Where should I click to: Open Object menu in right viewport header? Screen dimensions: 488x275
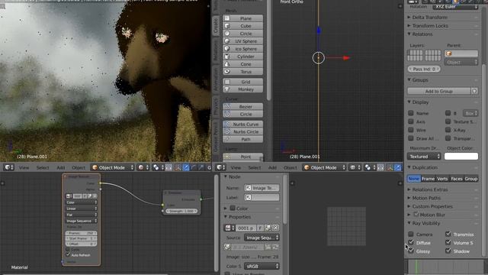click(290, 167)
